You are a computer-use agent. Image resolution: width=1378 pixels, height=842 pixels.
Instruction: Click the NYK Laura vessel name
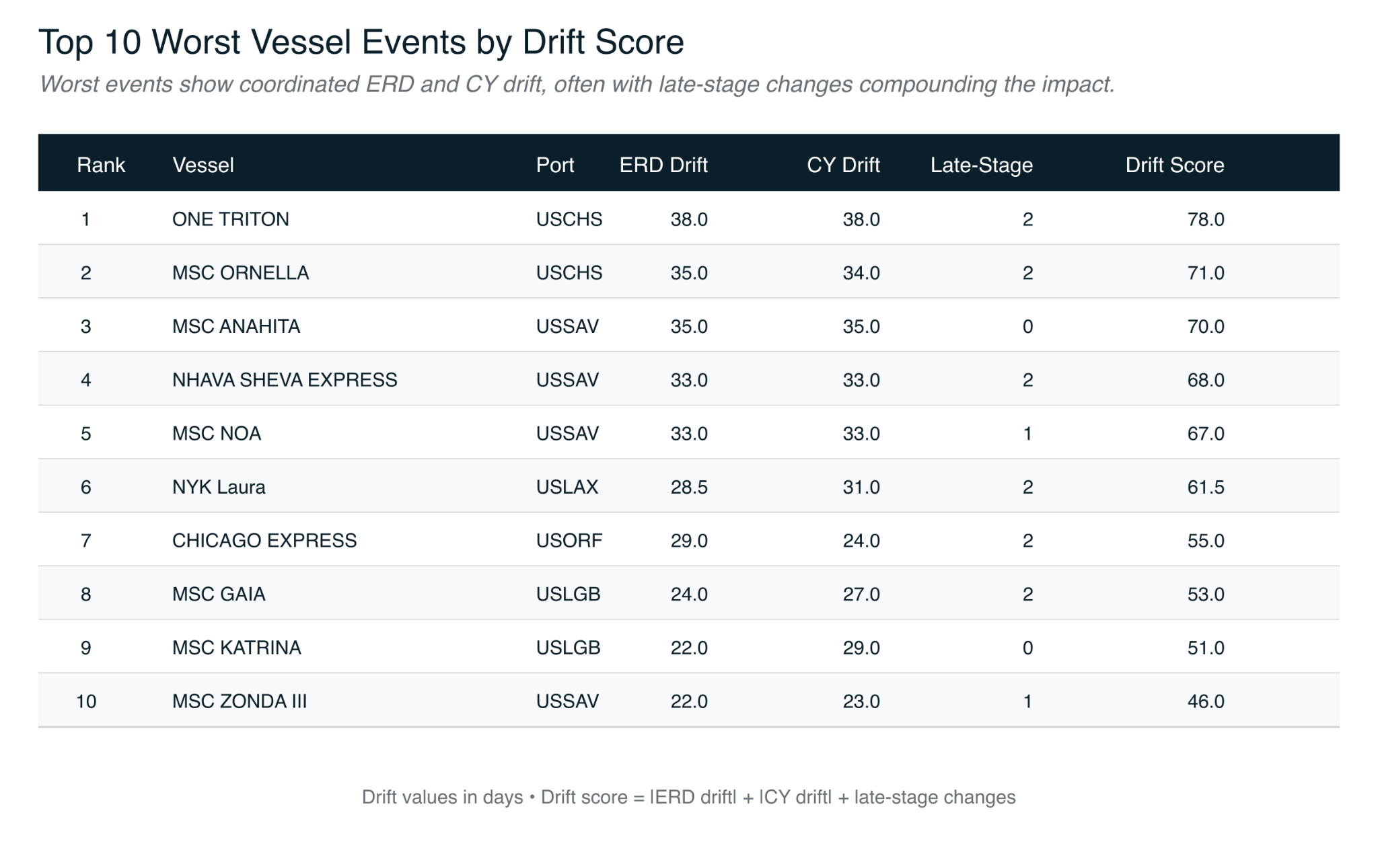click(x=218, y=487)
